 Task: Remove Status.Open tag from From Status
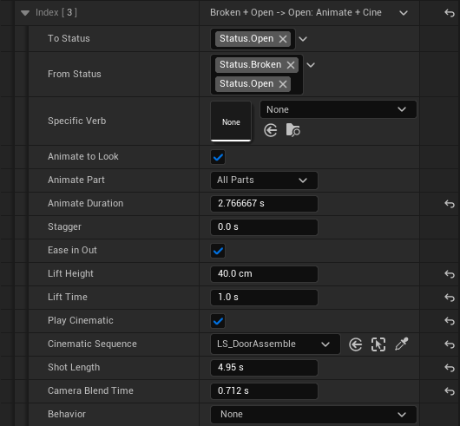[283, 84]
